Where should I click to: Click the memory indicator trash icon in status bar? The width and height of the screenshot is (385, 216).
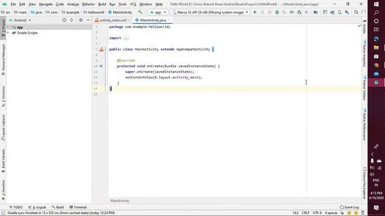[x=363, y=213]
